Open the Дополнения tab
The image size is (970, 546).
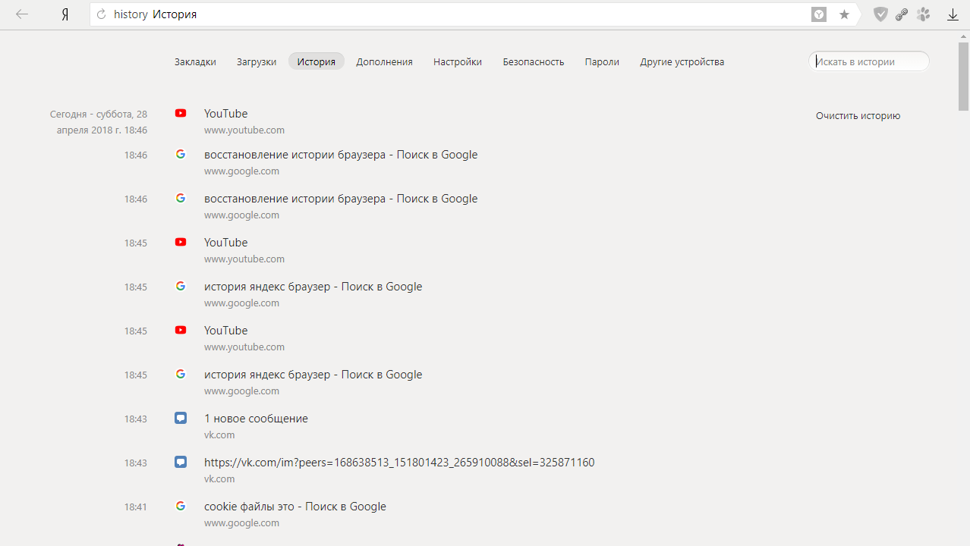click(384, 62)
